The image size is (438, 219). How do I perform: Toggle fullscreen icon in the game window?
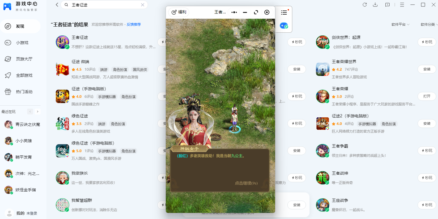[256, 12]
